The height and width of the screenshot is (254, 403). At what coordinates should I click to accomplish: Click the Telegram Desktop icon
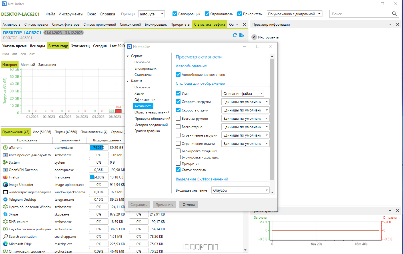pyautogui.click(x=5, y=199)
